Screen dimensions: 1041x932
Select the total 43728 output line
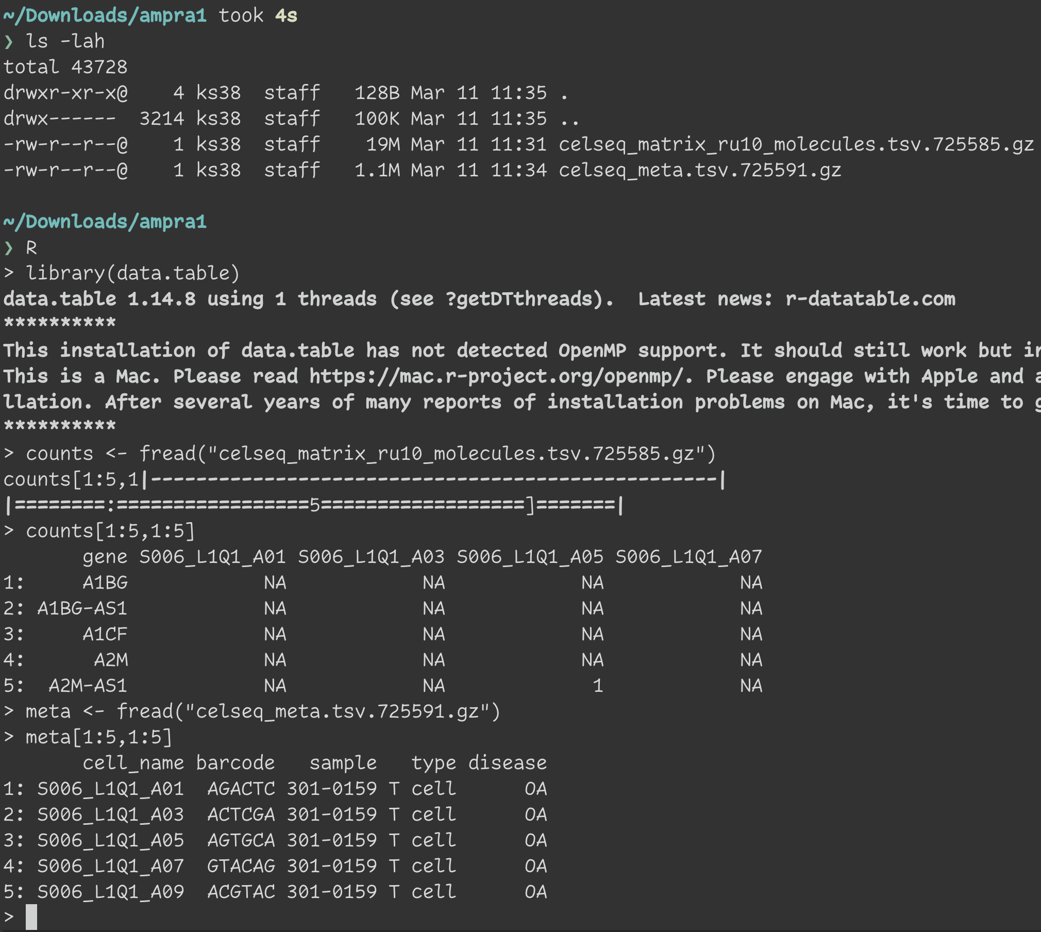coord(67,67)
